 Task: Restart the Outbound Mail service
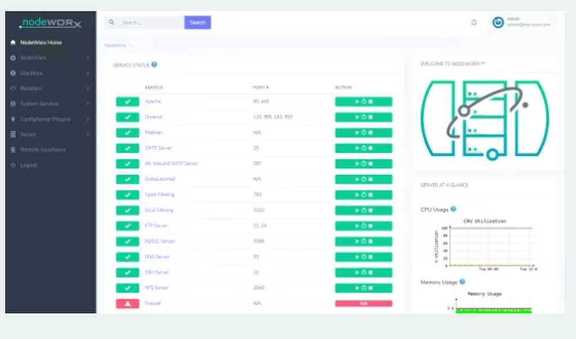[363, 179]
